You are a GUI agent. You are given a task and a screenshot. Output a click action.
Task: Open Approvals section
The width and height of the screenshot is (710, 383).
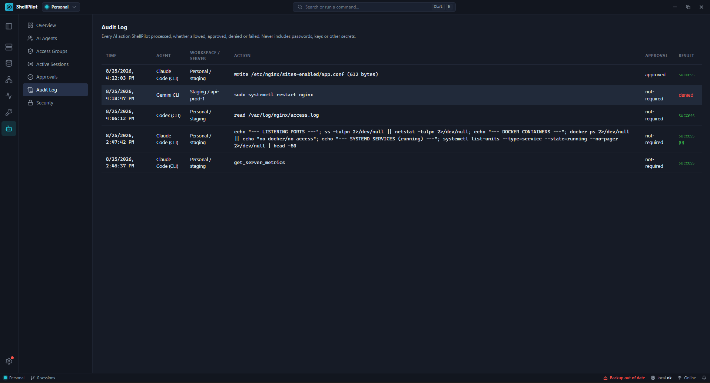[x=55, y=77]
